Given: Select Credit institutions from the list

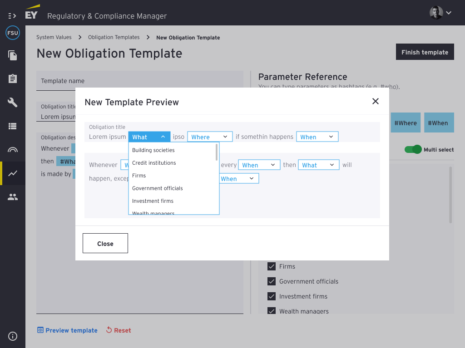Looking at the screenshot, I should [x=154, y=163].
